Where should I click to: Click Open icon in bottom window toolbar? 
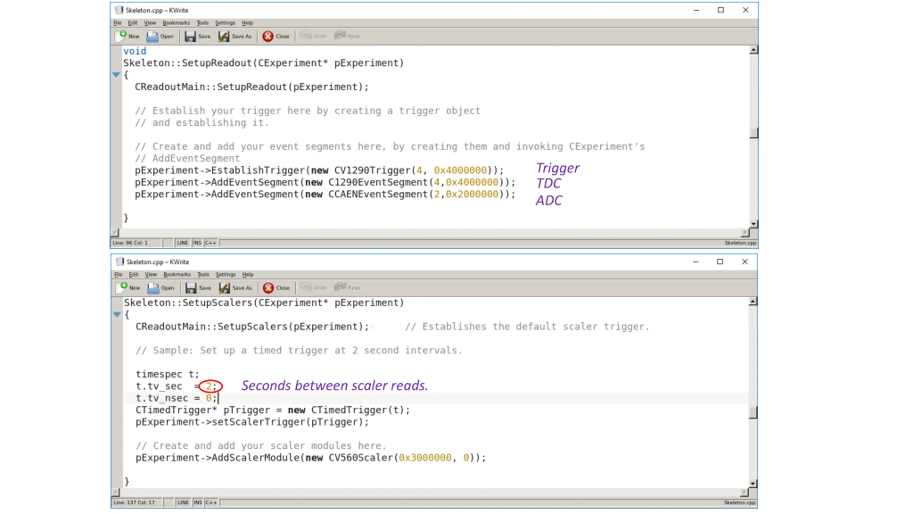pyautogui.click(x=153, y=288)
